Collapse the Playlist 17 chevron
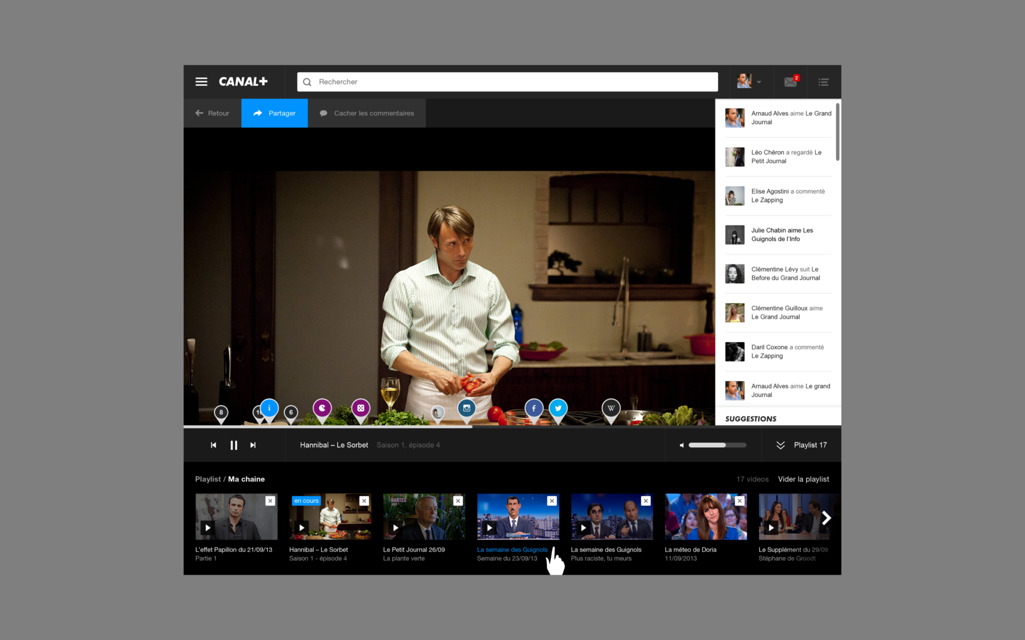This screenshot has width=1025, height=640. [780, 445]
